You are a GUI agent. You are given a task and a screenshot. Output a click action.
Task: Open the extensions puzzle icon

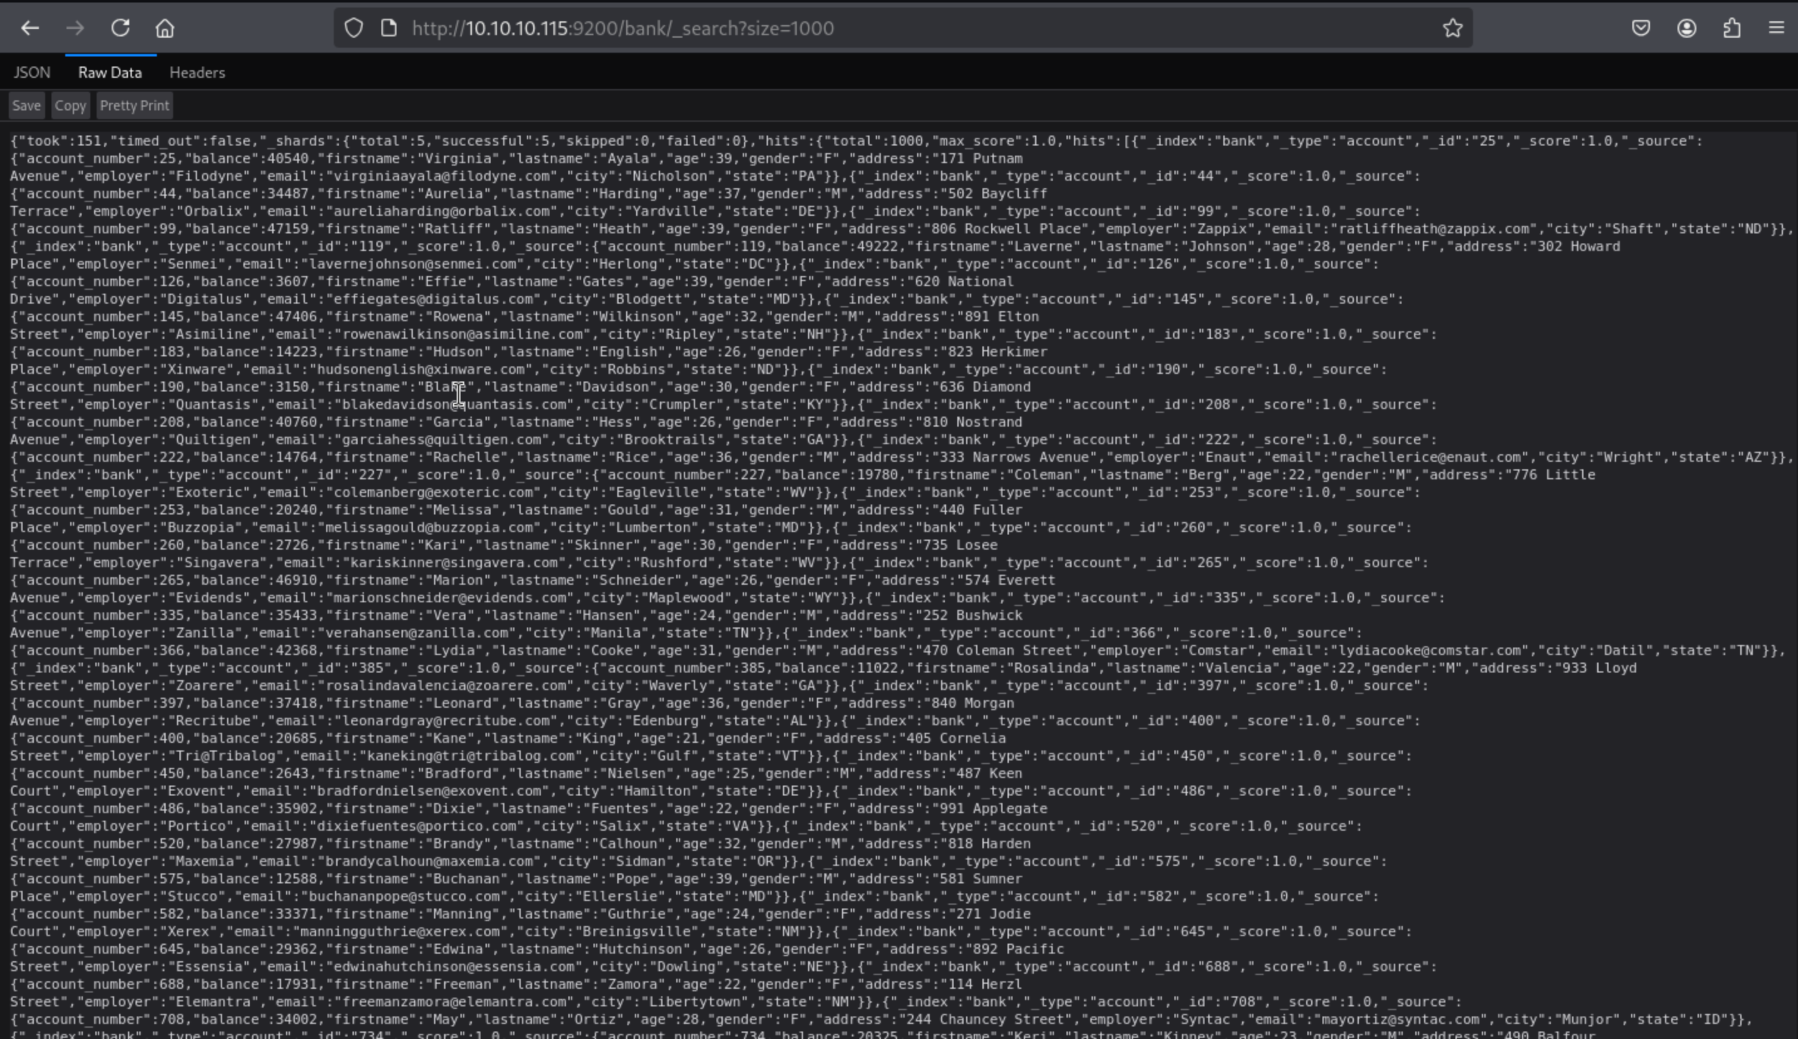1732,28
